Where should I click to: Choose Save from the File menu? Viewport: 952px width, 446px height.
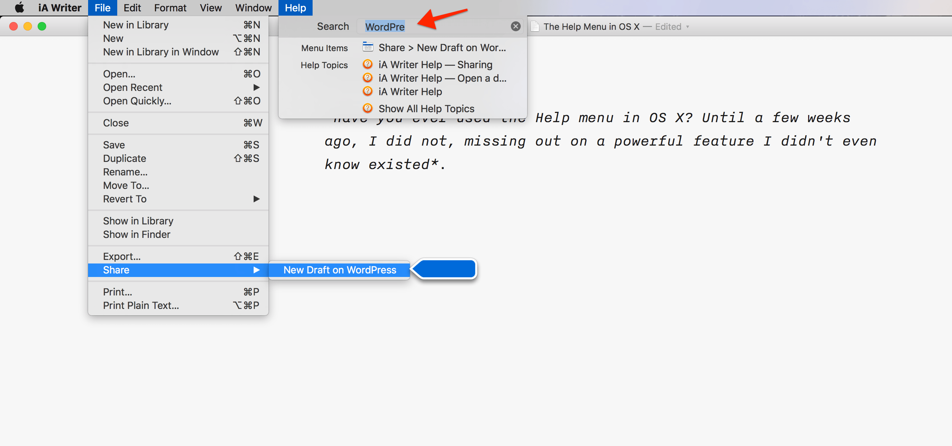click(178, 145)
